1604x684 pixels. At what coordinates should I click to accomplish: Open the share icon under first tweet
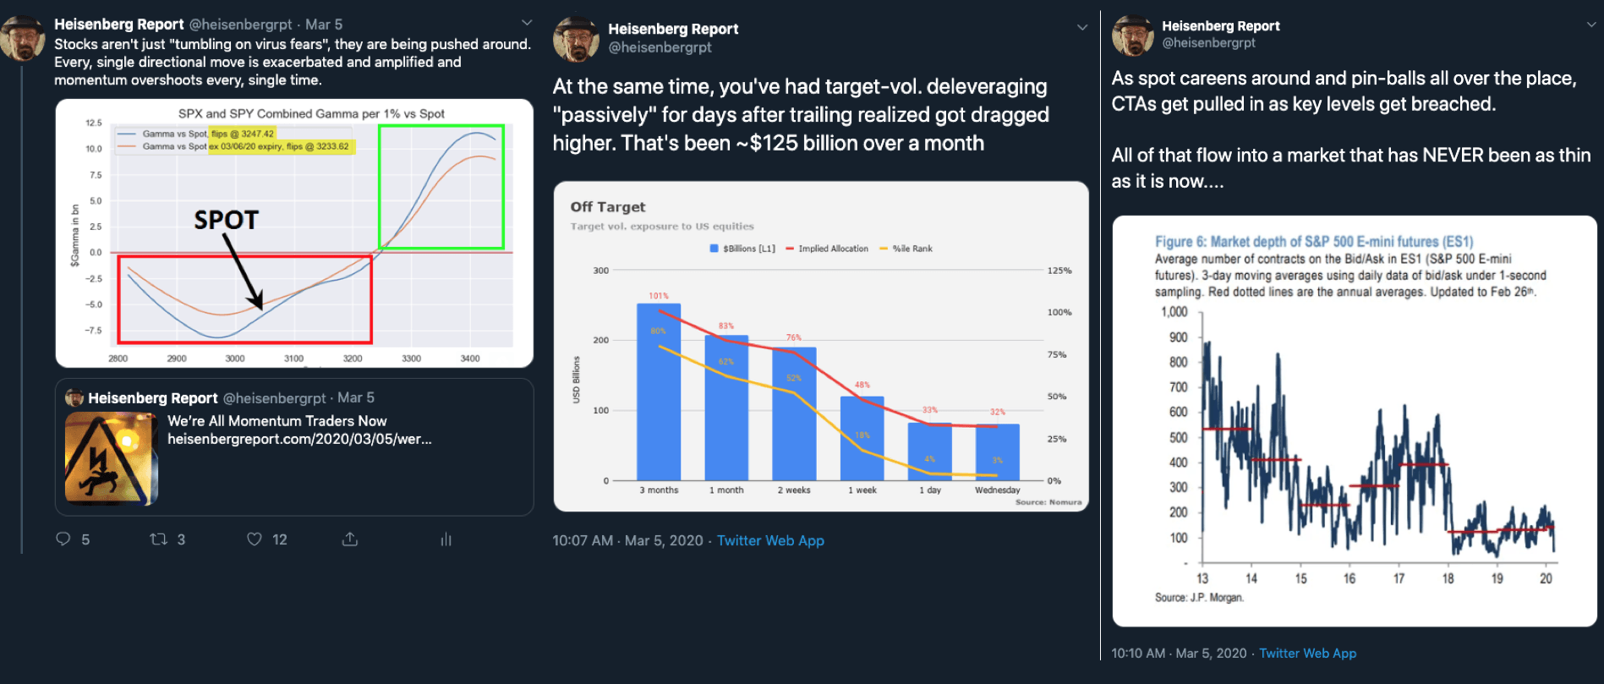[x=350, y=539]
